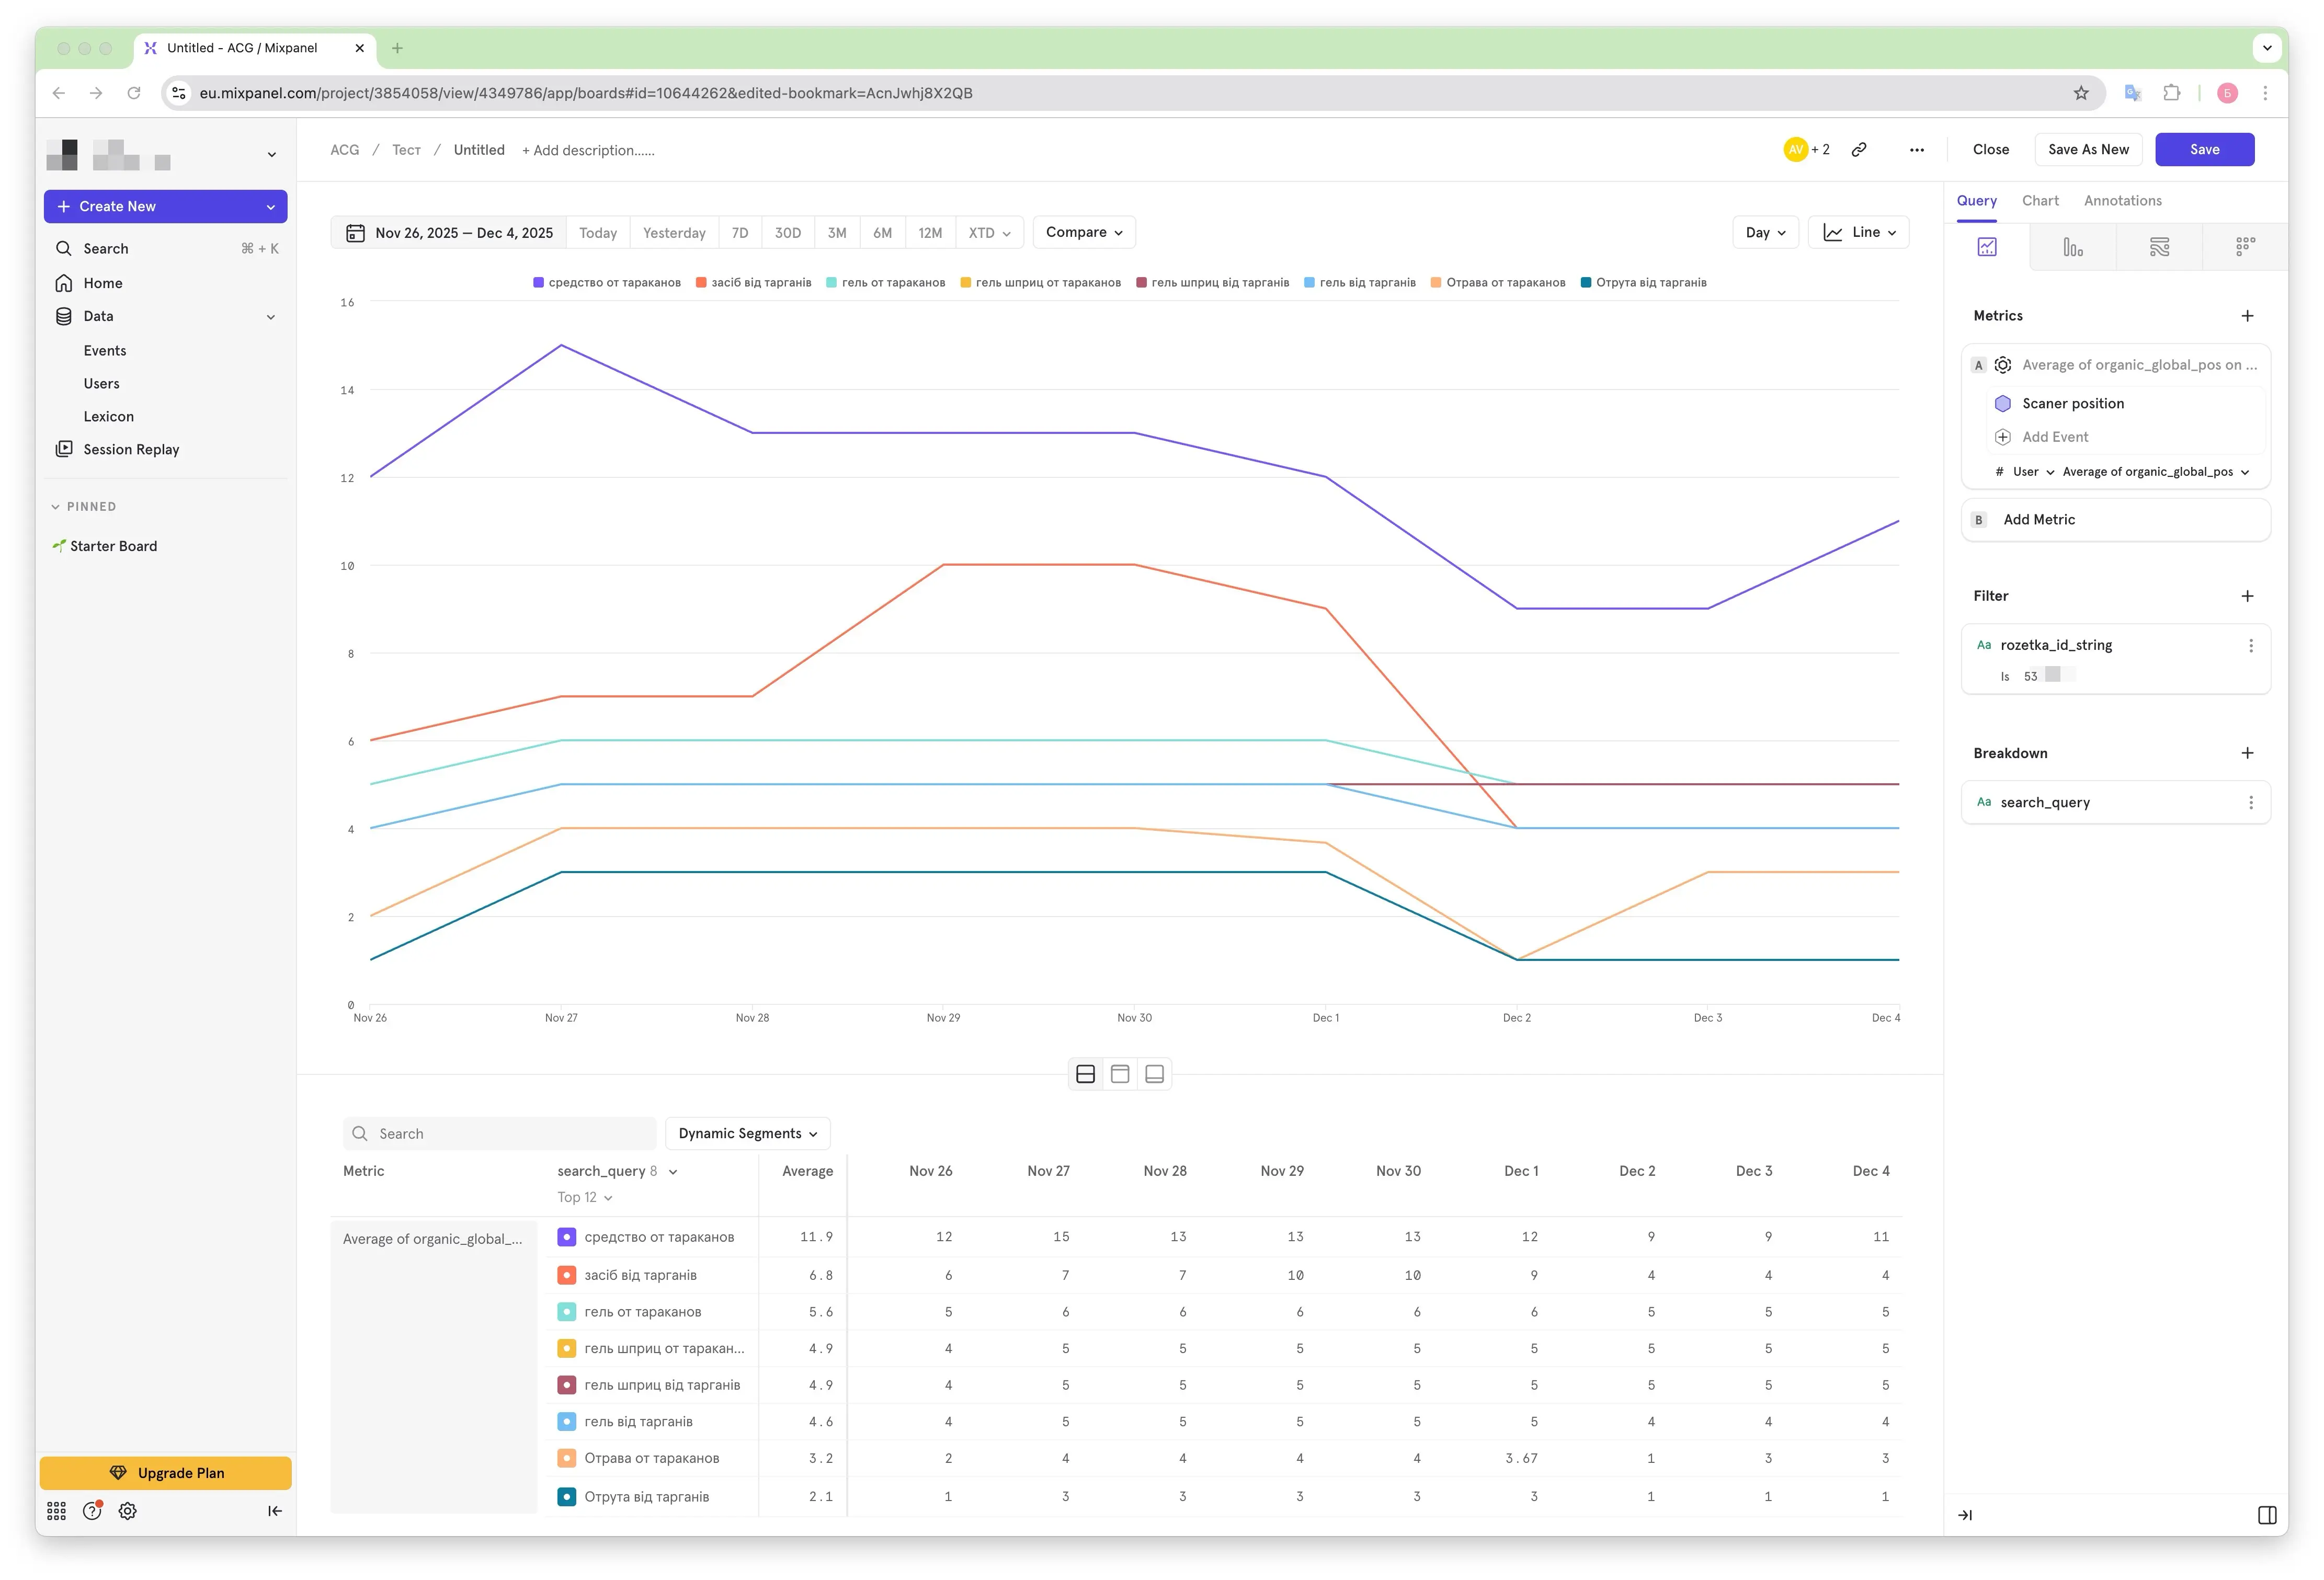
Task: Select the Insights chart report type icon
Action: [1986, 247]
